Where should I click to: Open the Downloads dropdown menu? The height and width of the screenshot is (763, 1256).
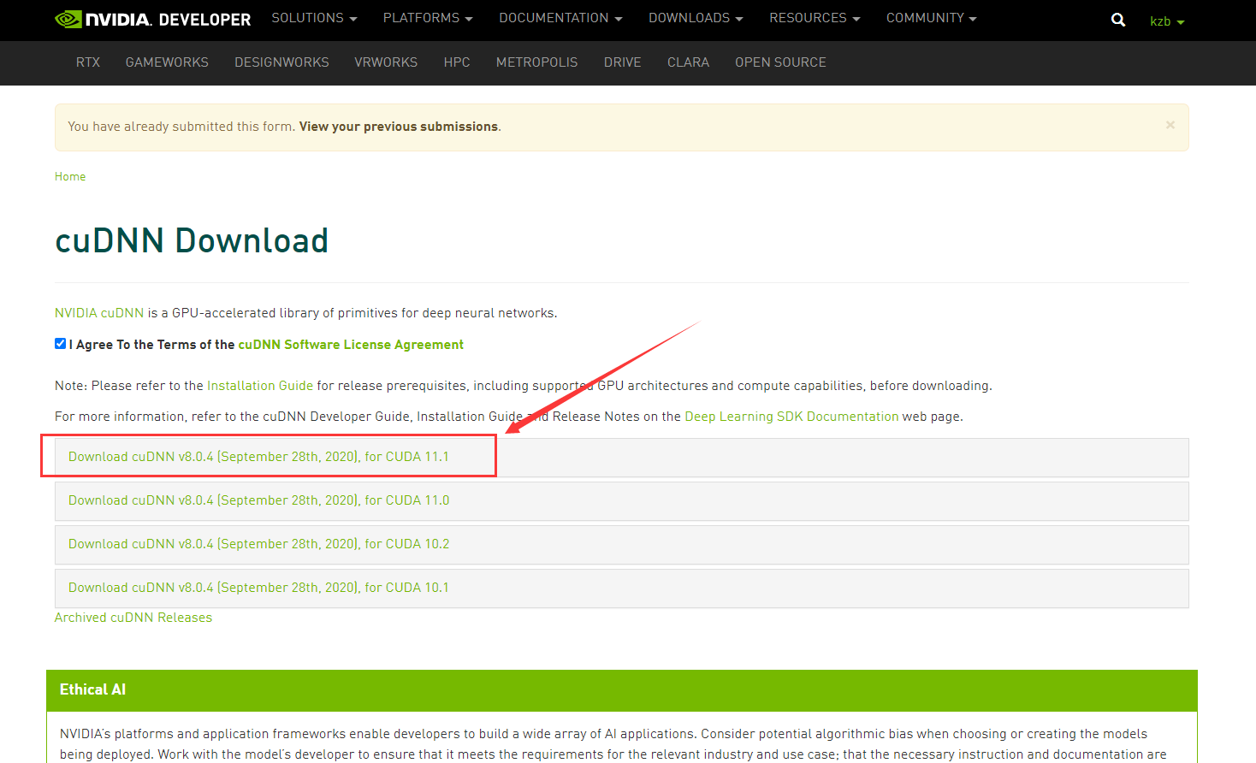pos(696,18)
